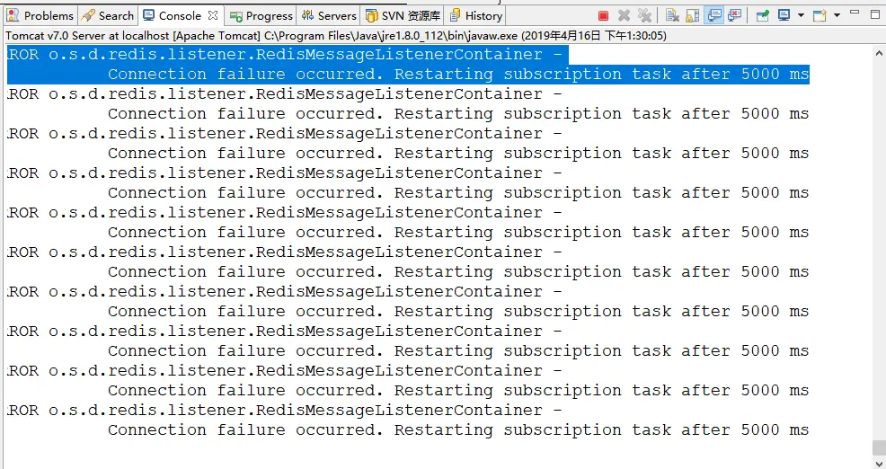This screenshot has height=469, width=886.
Task: Open the Display Selected Console dropdown arrow
Action: coord(801,16)
